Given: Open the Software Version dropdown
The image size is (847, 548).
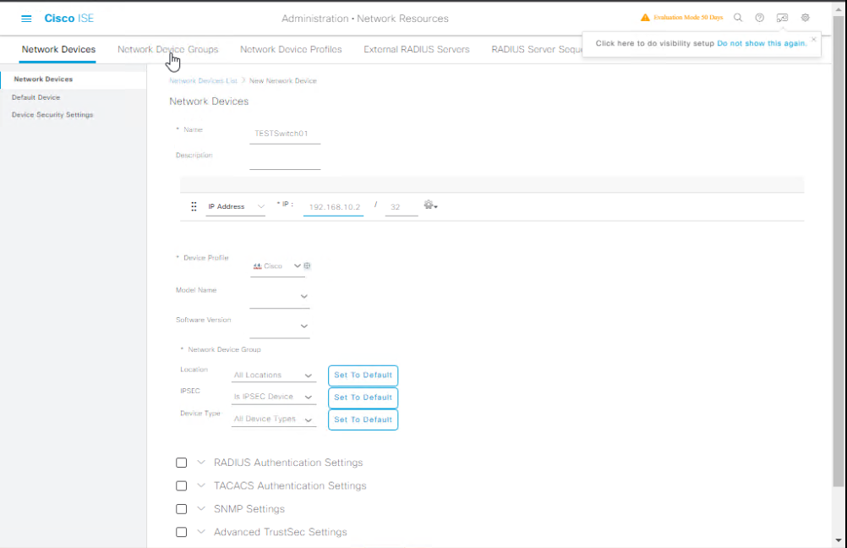Looking at the screenshot, I should coord(279,326).
